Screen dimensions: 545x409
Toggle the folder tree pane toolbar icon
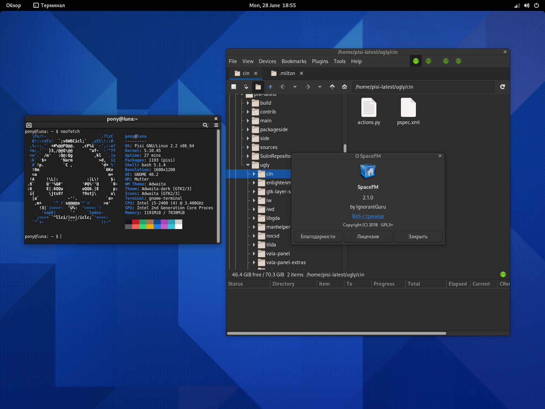[x=258, y=87]
